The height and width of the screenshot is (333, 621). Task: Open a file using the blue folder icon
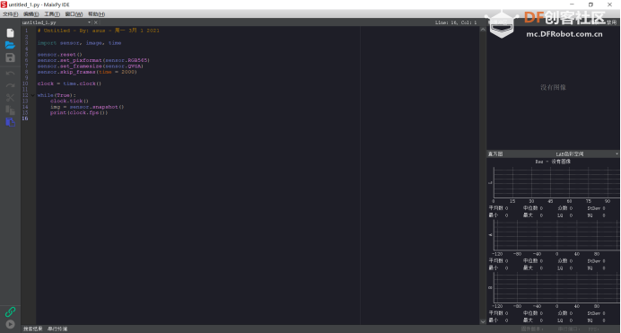(x=10, y=45)
